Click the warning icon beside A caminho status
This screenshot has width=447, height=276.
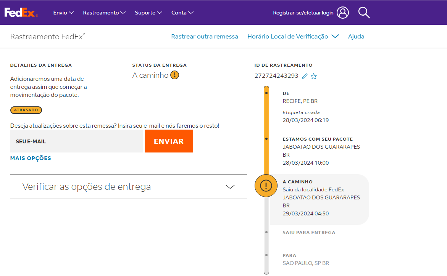click(x=174, y=75)
